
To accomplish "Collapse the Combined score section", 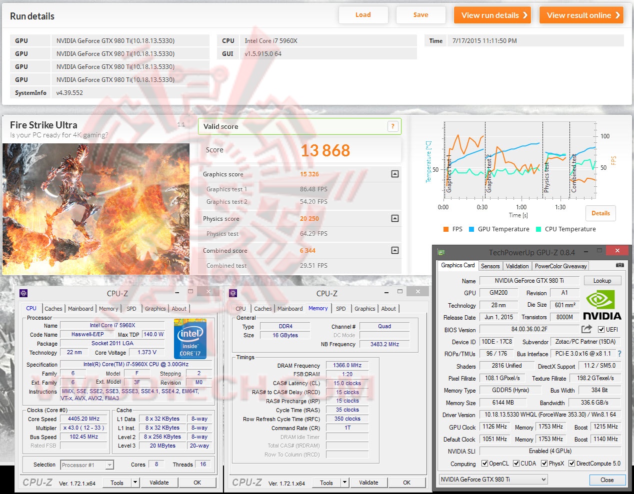I will [x=395, y=250].
